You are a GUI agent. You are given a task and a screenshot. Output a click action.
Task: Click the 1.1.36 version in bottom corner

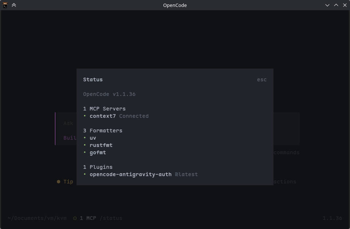(x=332, y=218)
